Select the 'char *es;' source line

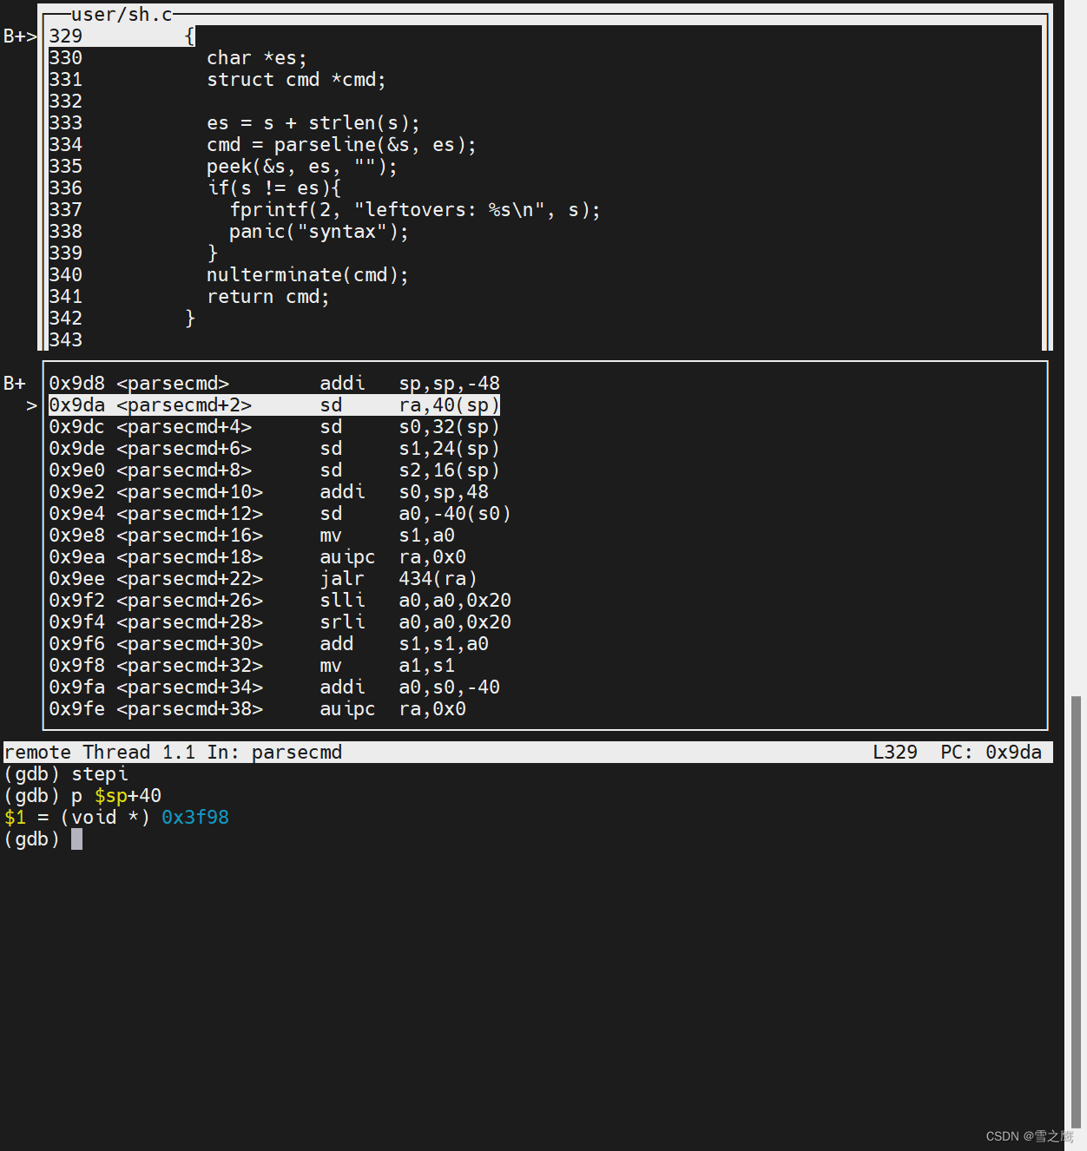click(x=257, y=58)
